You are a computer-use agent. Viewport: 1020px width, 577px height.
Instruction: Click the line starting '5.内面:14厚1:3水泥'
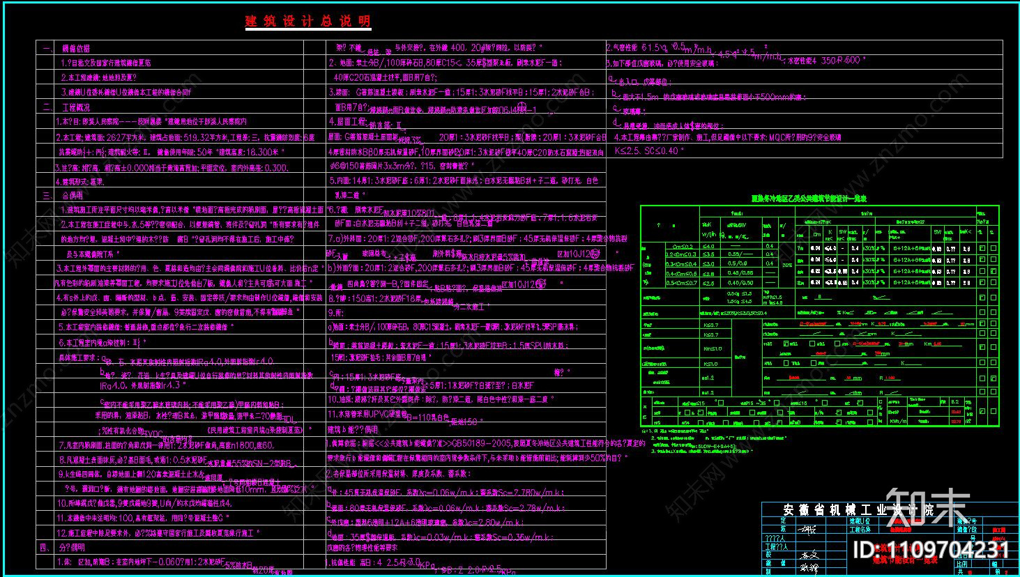point(464,181)
